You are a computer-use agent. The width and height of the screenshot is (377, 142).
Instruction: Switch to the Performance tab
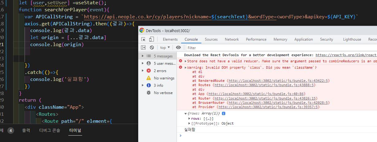(256, 39)
